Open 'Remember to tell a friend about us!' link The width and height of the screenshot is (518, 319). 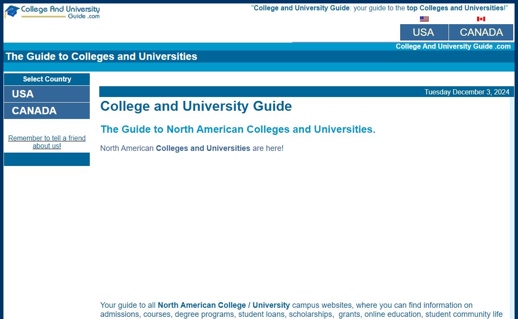coord(47,142)
